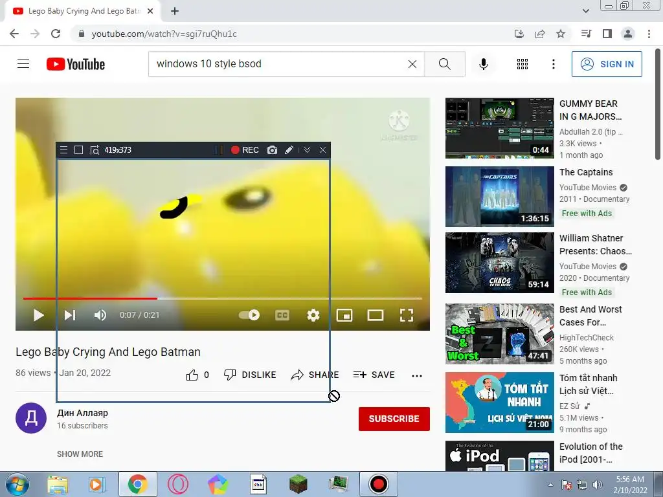The height and width of the screenshot is (497, 663).
Task: Click the address bar URL
Action: (164, 34)
